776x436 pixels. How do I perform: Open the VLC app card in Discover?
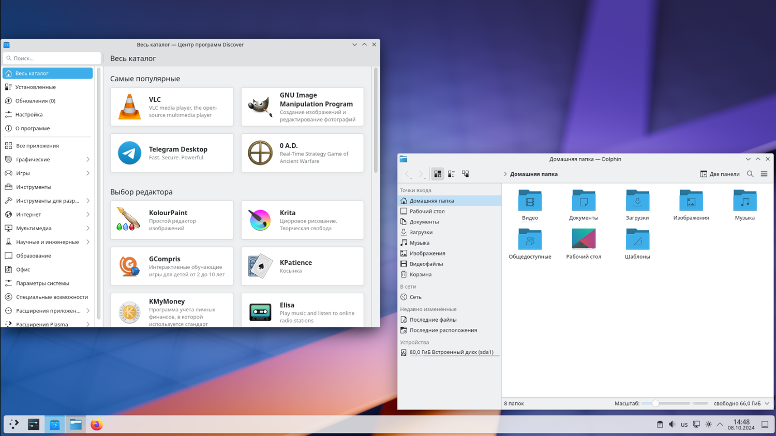(x=172, y=107)
